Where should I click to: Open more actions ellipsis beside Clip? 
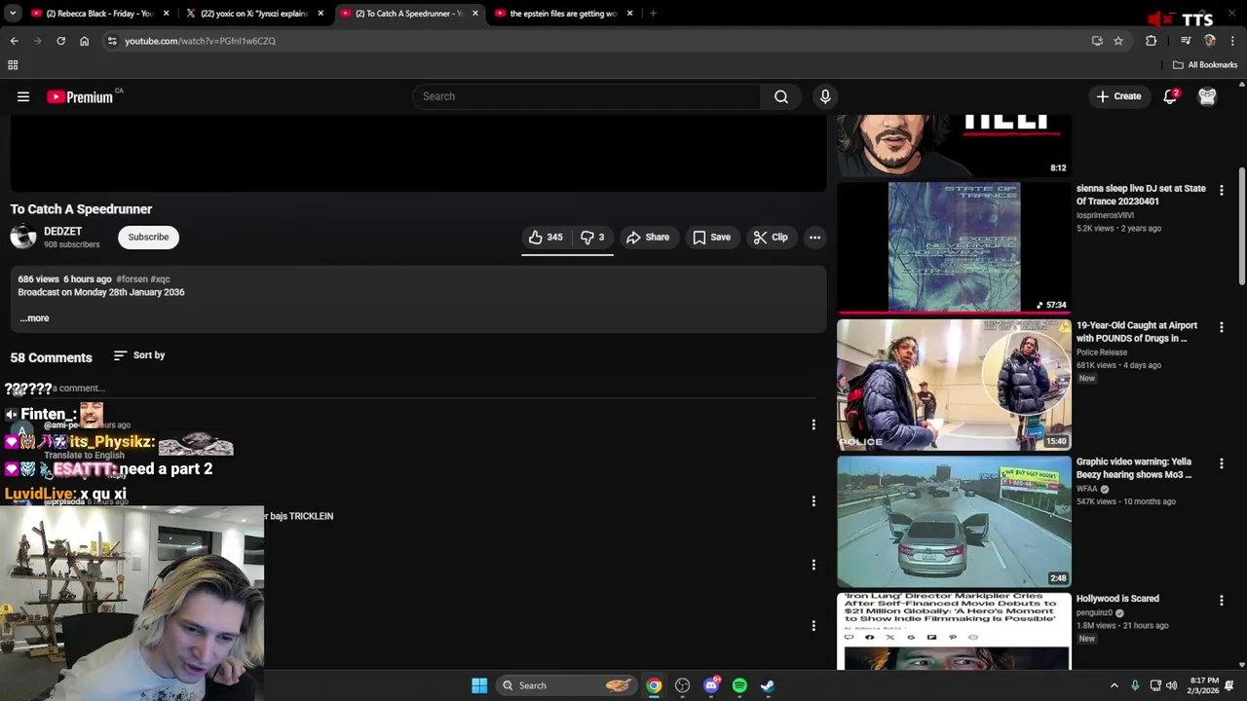[x=814, y=238]
